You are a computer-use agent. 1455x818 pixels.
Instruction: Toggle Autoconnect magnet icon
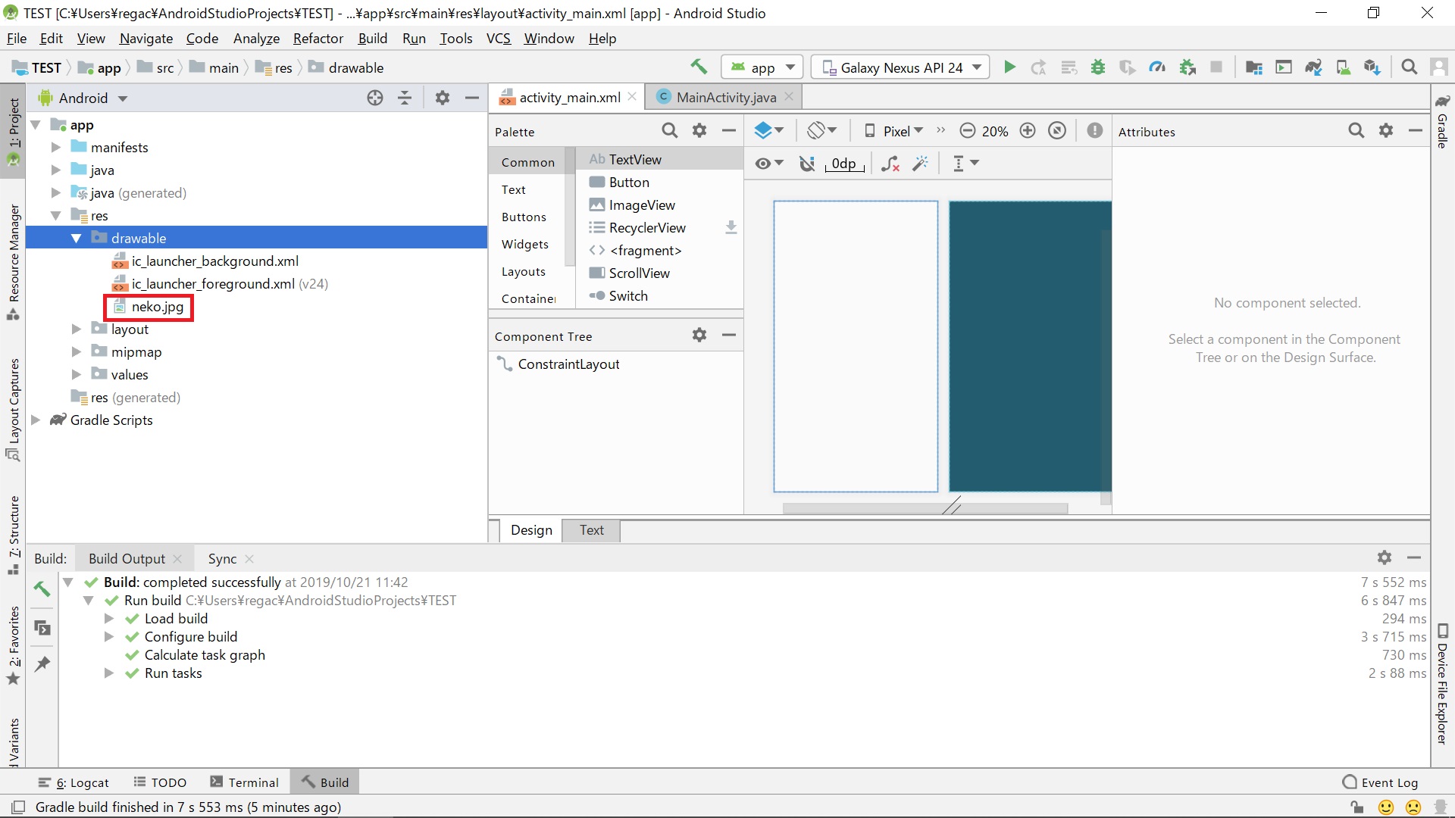(x=807, y=164)
